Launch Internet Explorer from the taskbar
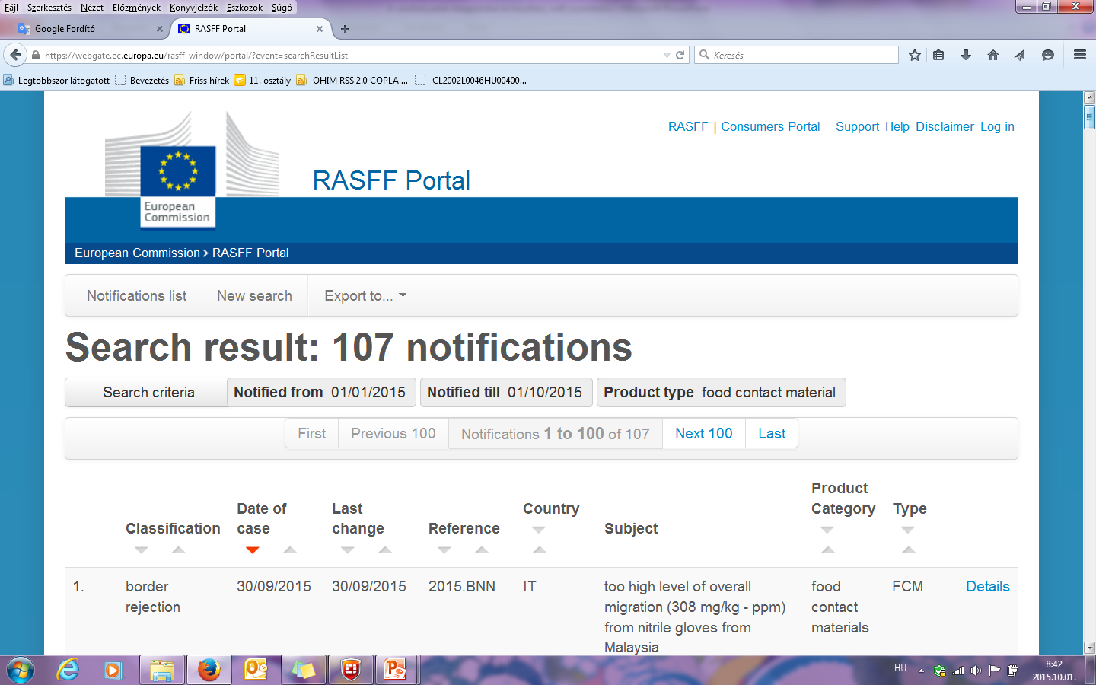 (x=68, y=670)
